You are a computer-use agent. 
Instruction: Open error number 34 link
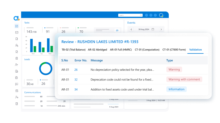click(76, 89)
